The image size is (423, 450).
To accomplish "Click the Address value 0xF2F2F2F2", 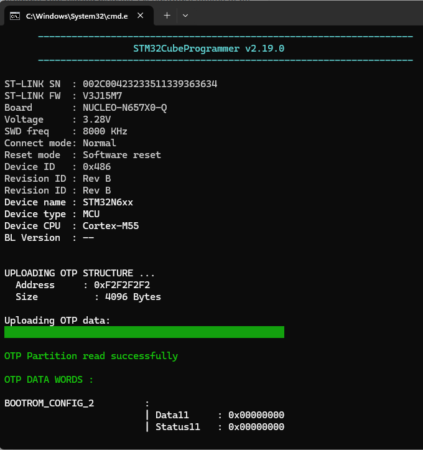I will tap(122, 284).
